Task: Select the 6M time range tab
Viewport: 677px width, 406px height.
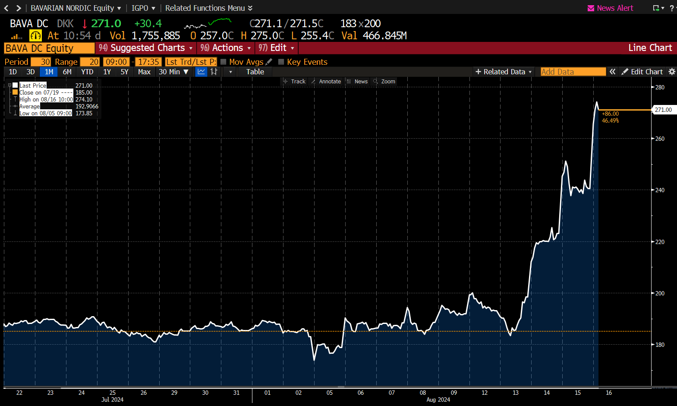Action: coord(67,72)
